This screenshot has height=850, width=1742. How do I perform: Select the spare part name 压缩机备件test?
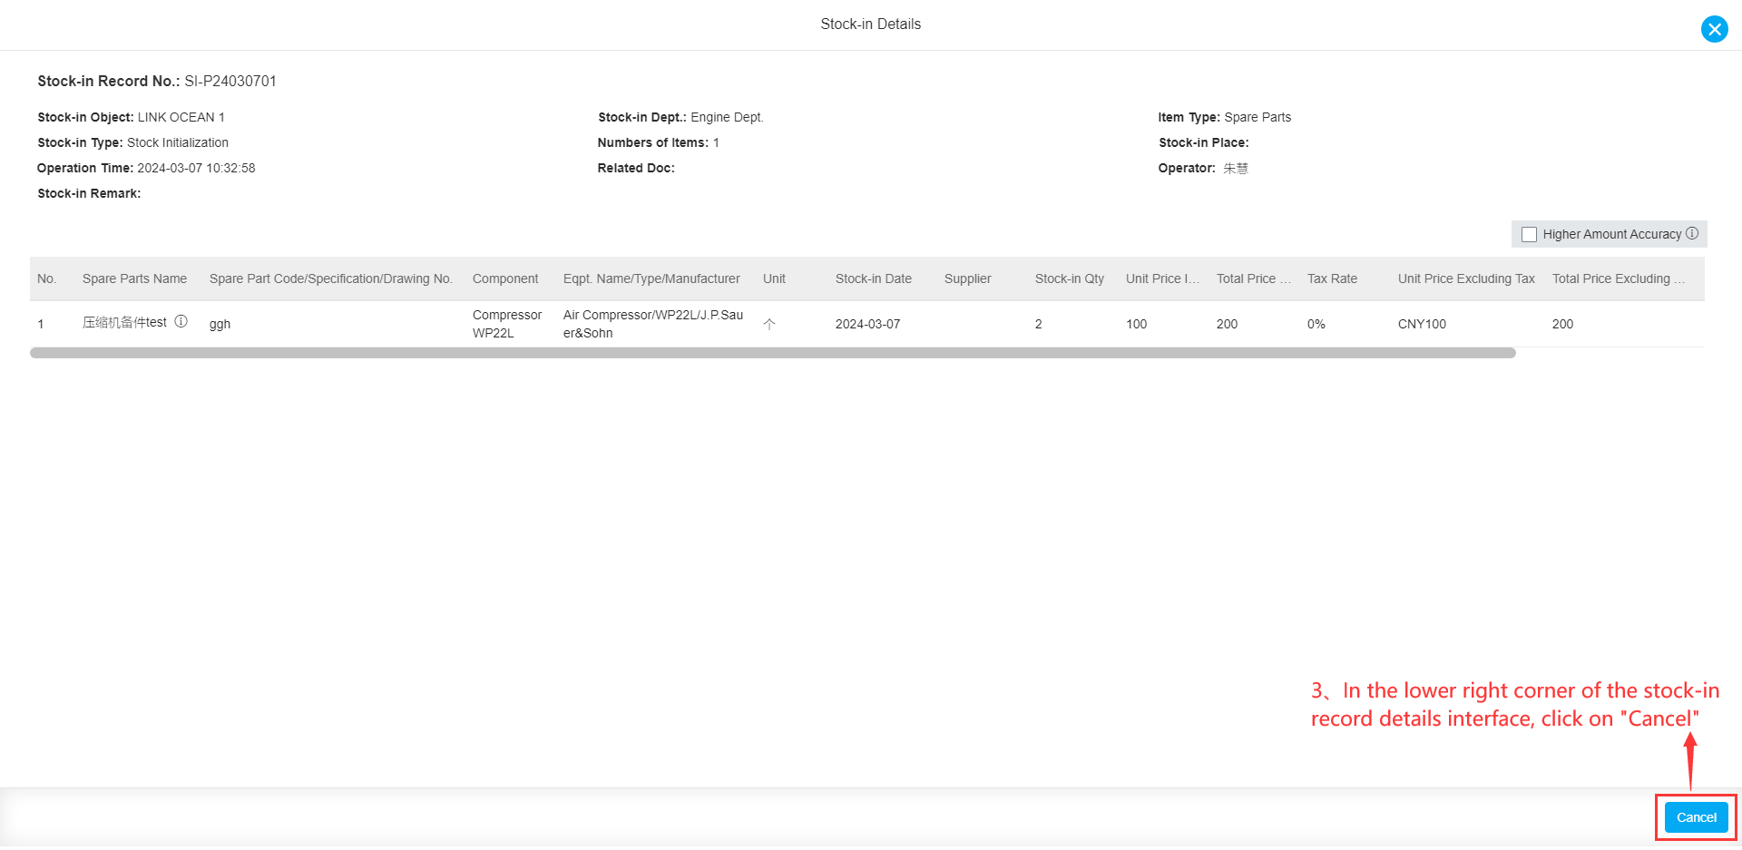pos(124,322)
